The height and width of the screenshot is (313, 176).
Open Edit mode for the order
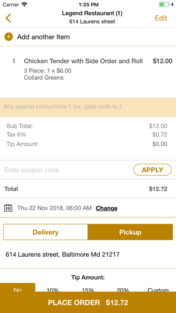[161, 18]
